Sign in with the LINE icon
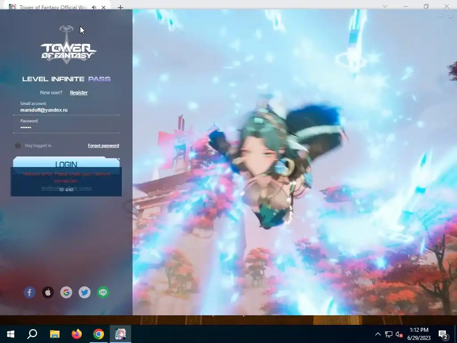Screen dimensions: 457x343 (x=103, y=292)
